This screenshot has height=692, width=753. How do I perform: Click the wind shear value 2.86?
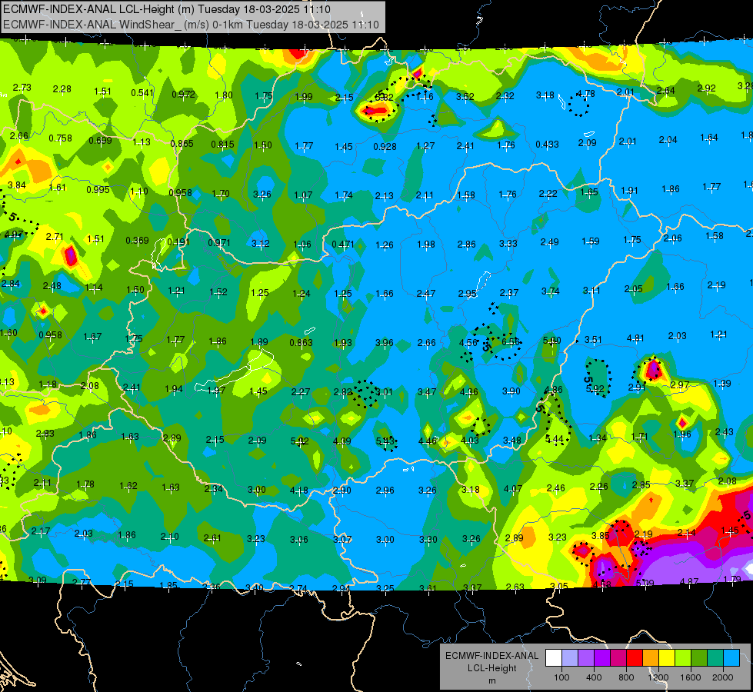467,245
